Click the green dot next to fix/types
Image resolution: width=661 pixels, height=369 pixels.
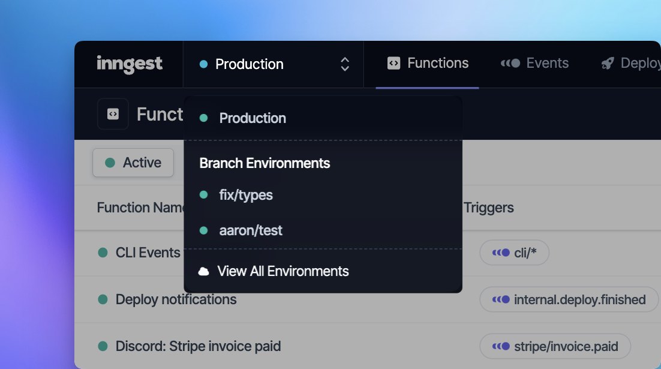(203, 194)
